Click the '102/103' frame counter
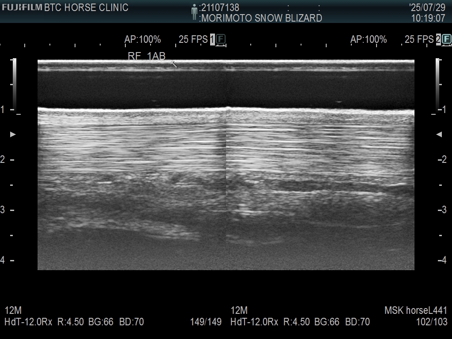The width and height of the screenshot is (452, 339). (432, 322)
